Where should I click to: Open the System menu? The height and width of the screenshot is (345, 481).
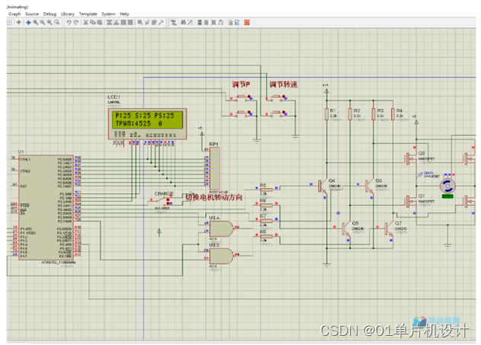coord(109,14)
